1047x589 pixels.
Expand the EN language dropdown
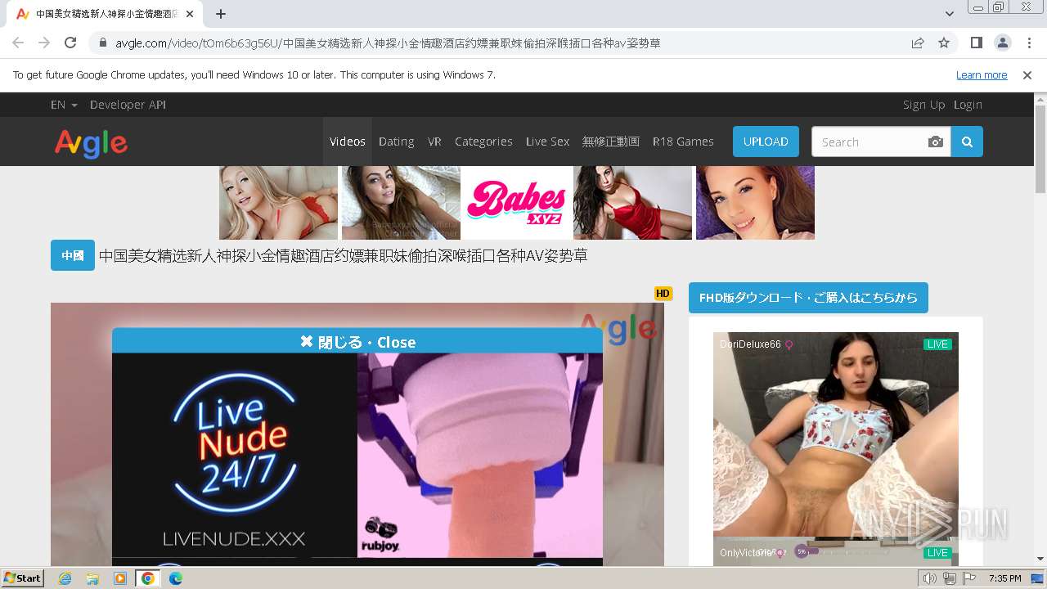(x=64, y=105)
